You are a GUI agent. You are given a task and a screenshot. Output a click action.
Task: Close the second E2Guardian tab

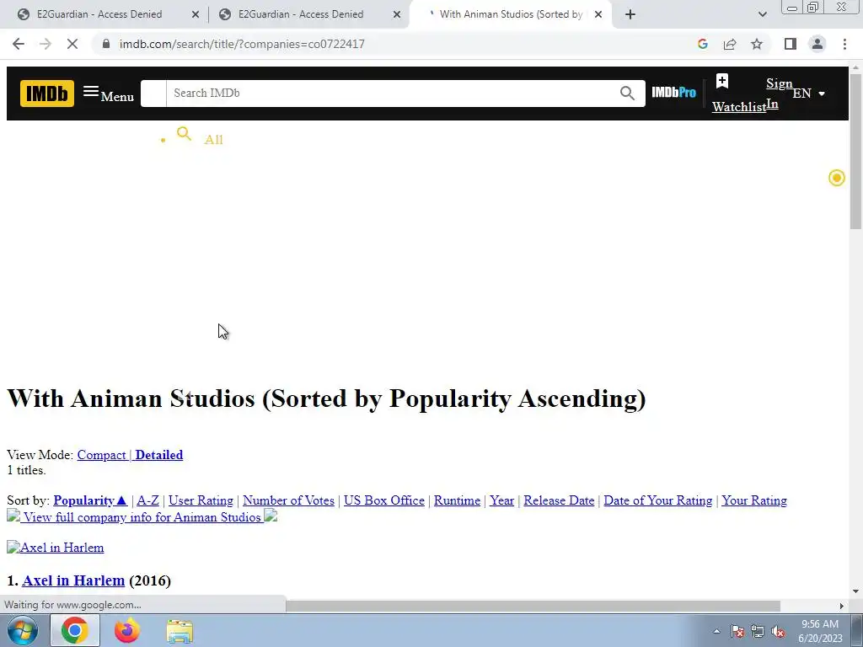(x=397, y=14)
